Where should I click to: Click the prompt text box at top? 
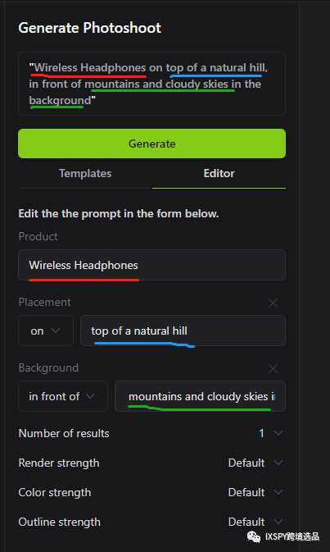pyautogui.click(x=151, y=84)
